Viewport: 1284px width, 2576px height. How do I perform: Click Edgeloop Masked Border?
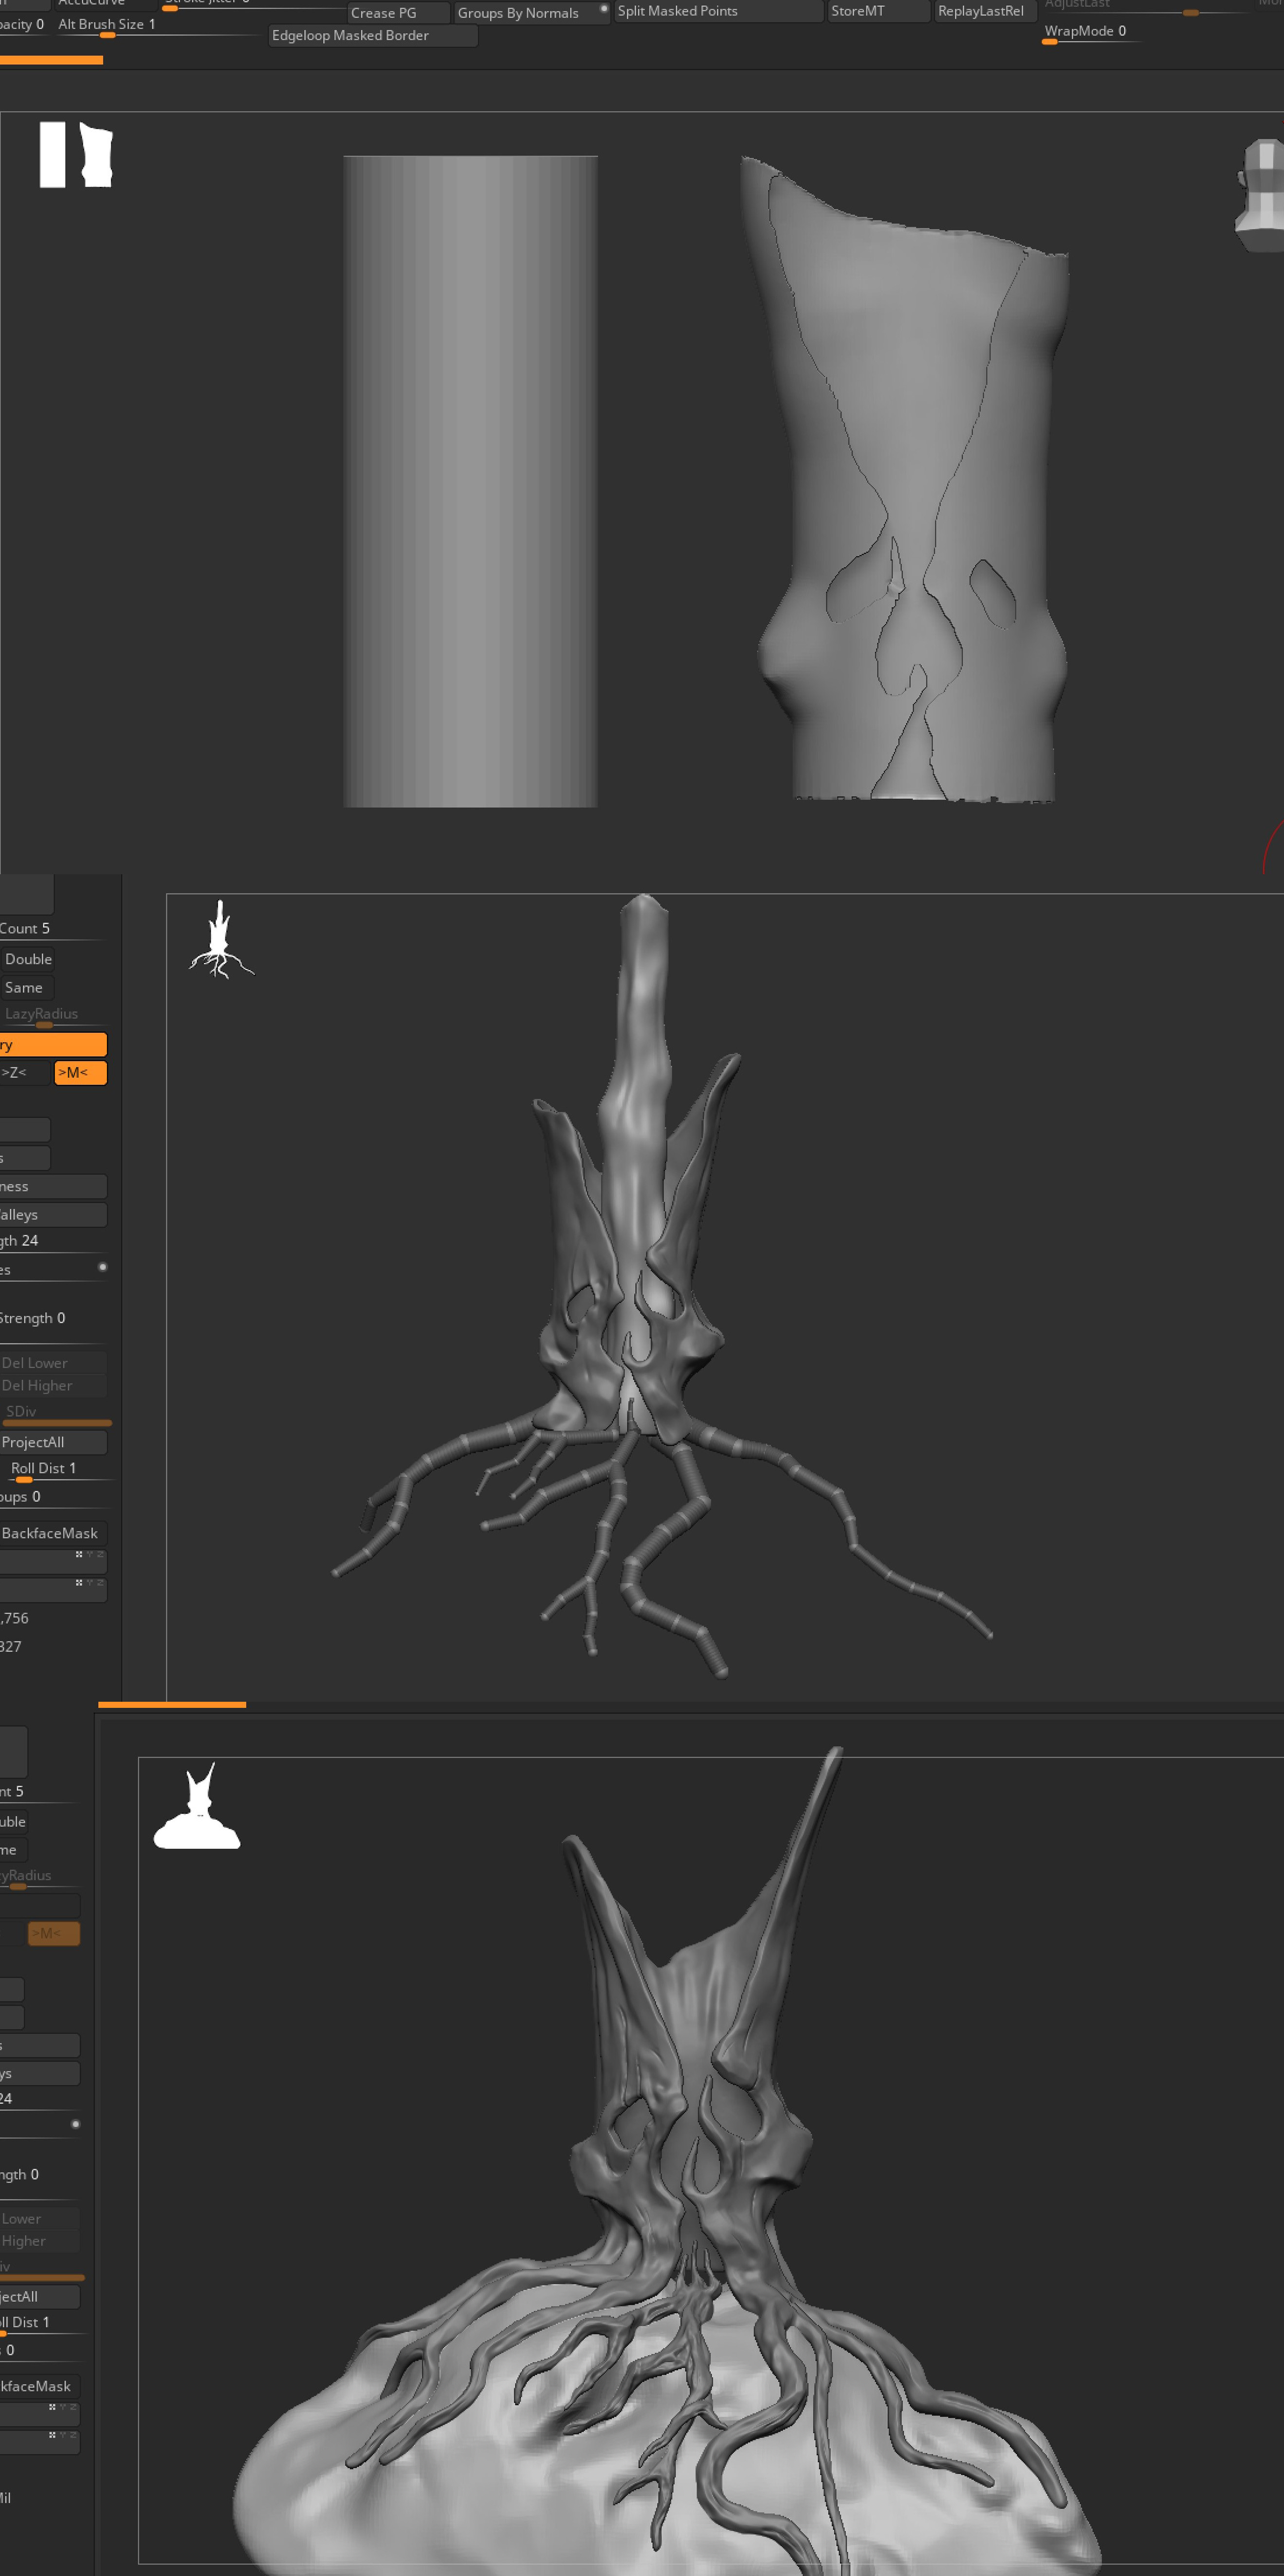tap(373, 35)
